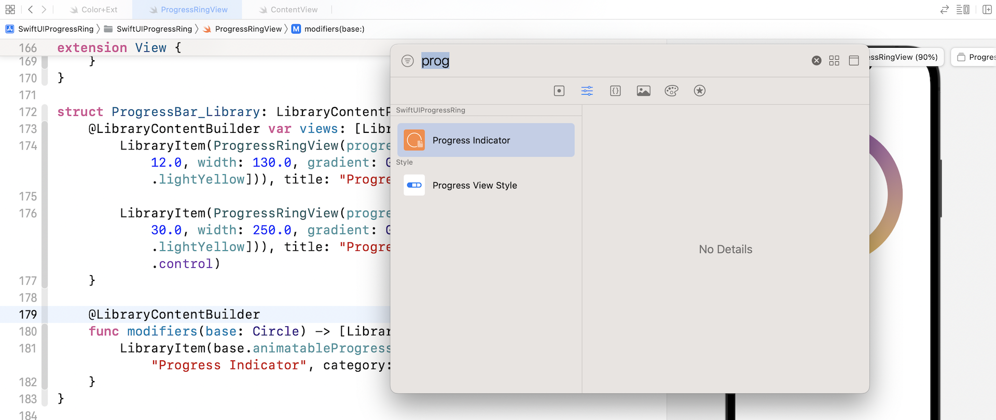Show the Views library

coord(559,91)
